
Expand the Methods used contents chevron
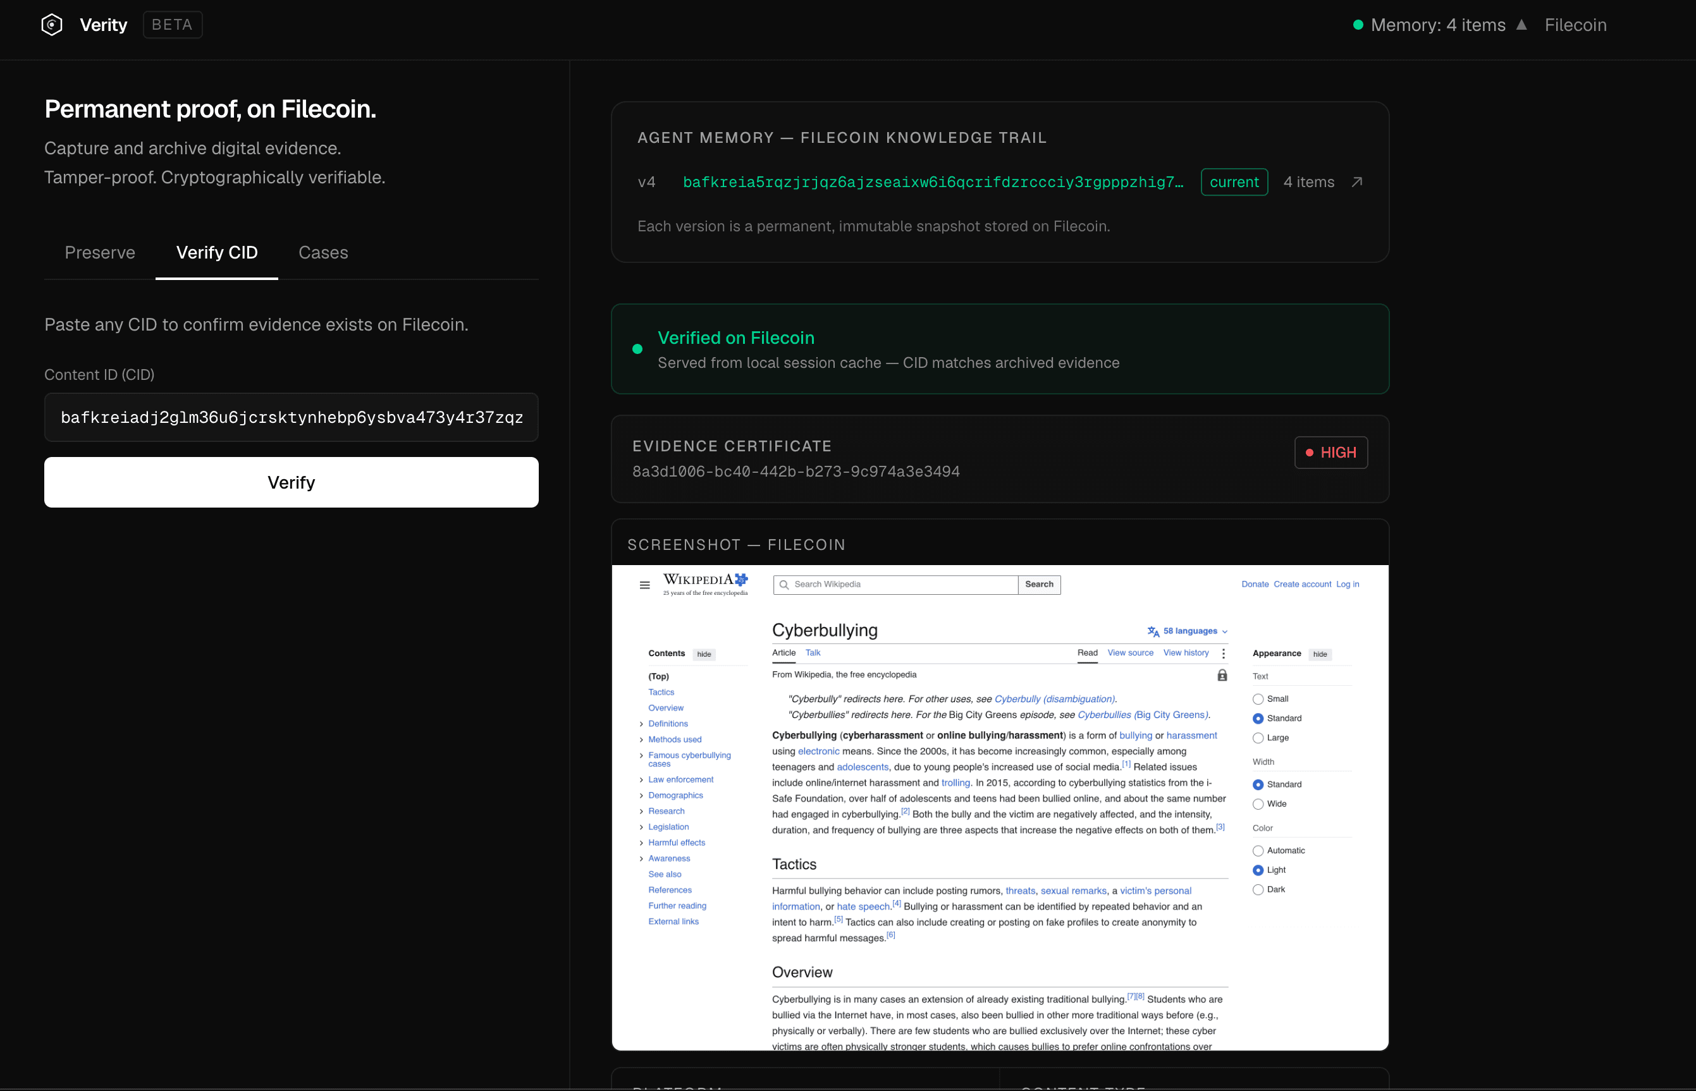[641, 740]
